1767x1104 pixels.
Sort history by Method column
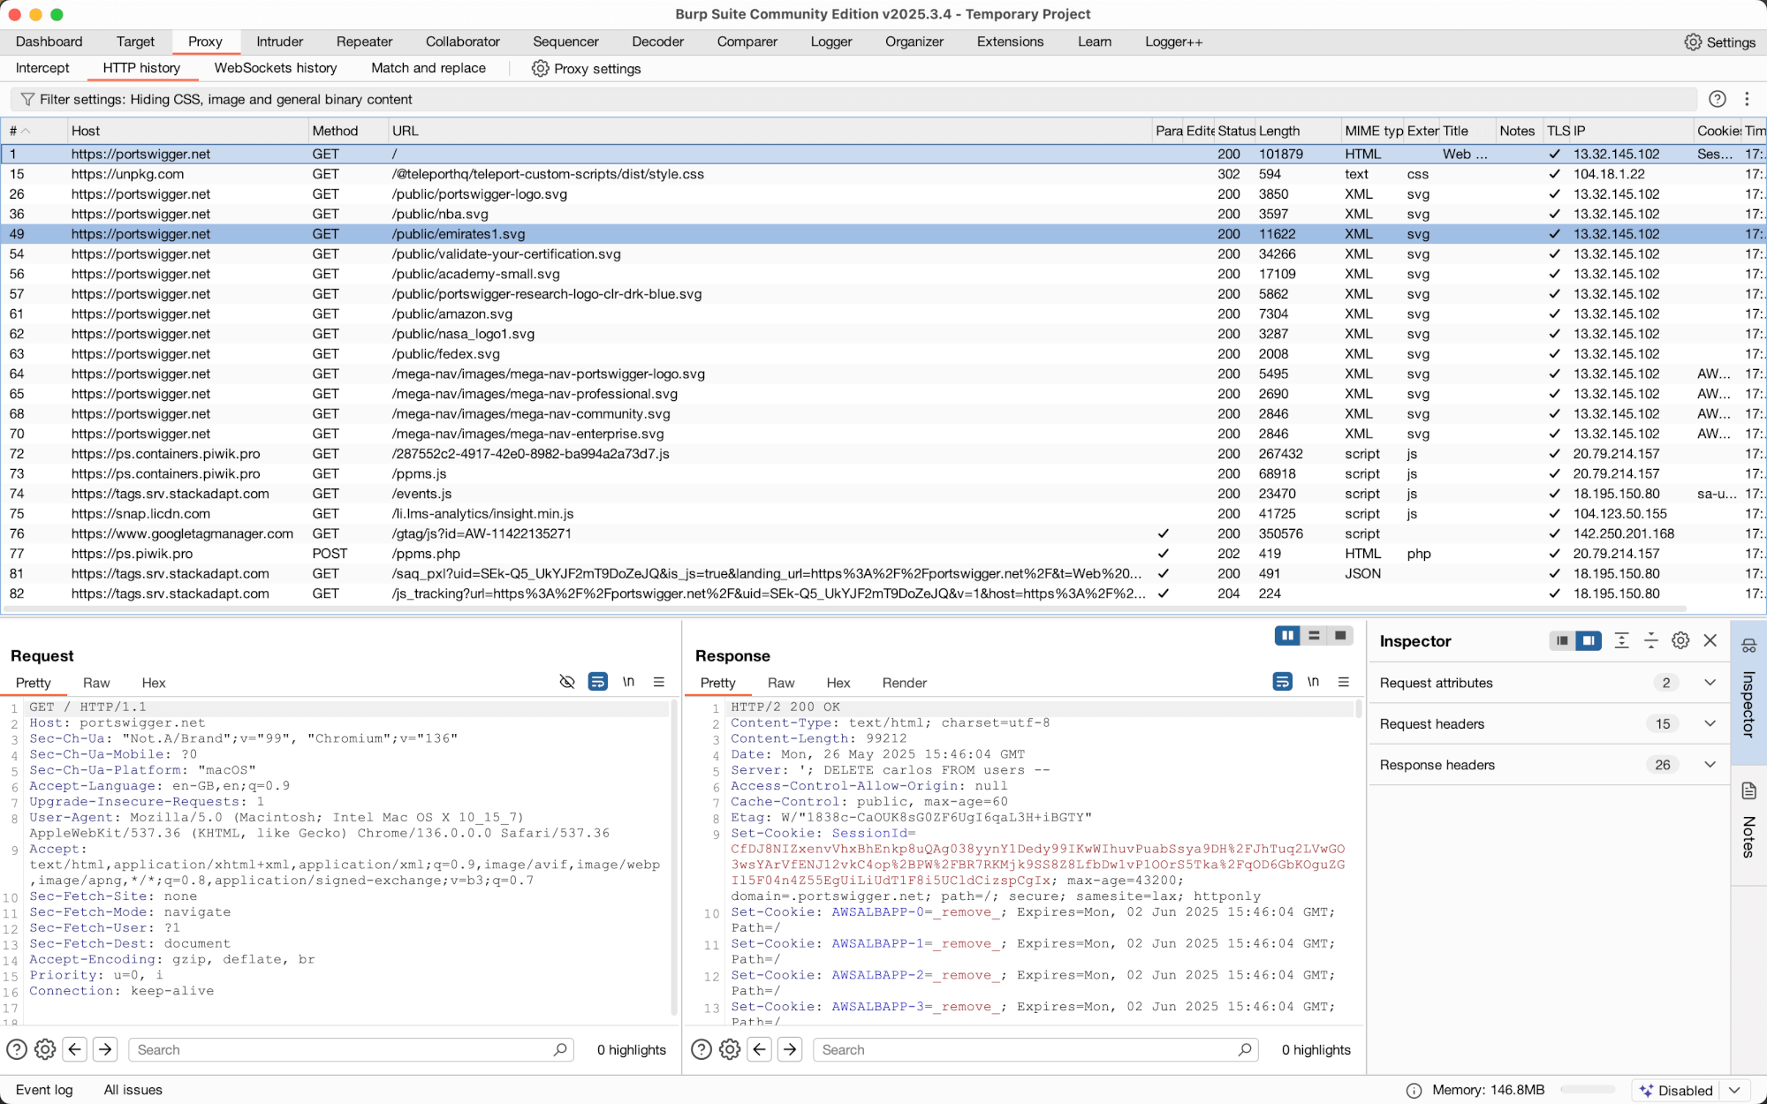point(348,131)
